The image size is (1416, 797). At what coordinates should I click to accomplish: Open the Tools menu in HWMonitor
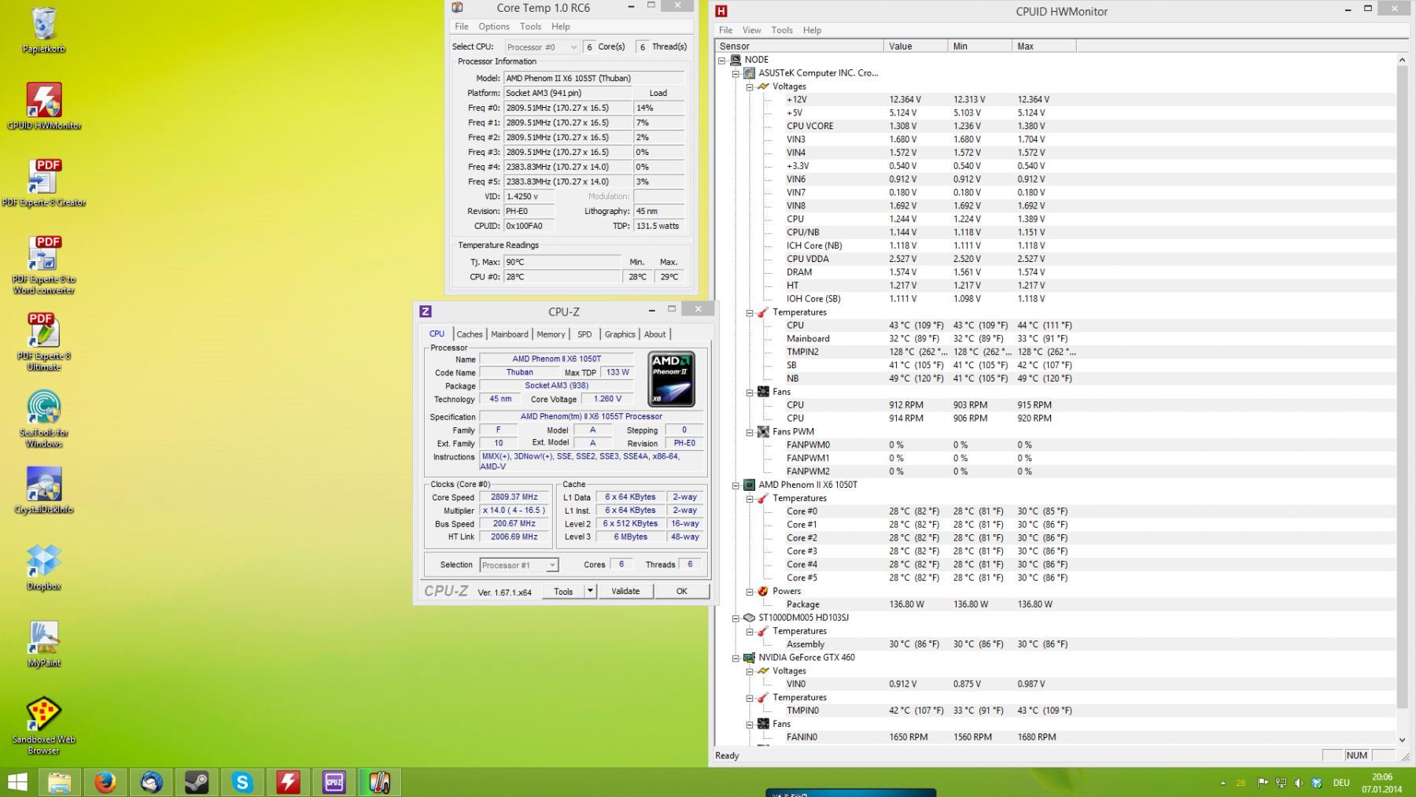pos(782,30)
